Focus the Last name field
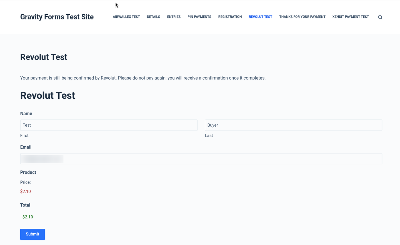Viewport: 400px width, 245px height. 294,125
